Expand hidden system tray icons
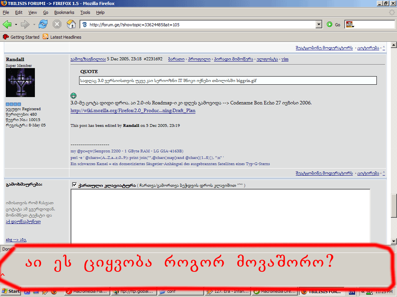The image size is (397, 297). pyautogui.click(x=363, y=292)
